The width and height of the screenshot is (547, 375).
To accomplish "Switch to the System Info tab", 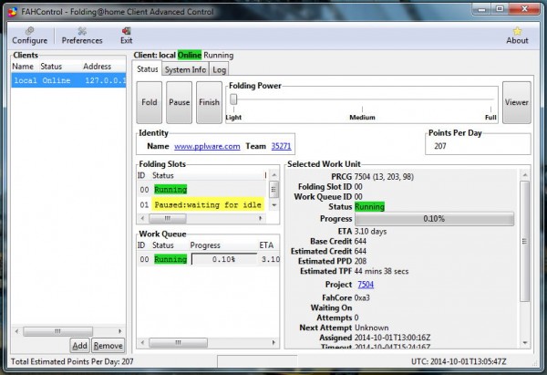I will [185, 69].
